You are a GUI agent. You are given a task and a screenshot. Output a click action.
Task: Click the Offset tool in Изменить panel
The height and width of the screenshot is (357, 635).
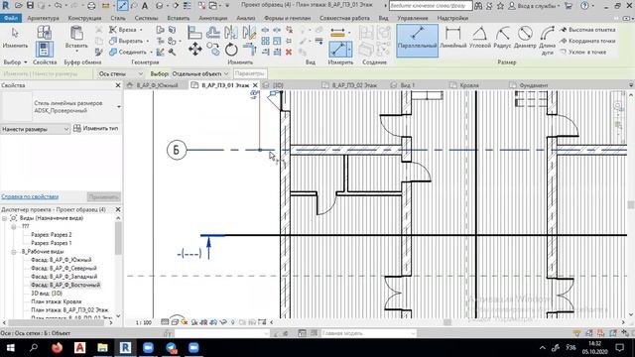click(213, 33)
